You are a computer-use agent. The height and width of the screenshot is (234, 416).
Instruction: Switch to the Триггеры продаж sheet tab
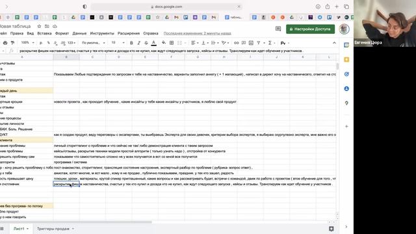tap(55, 228)
